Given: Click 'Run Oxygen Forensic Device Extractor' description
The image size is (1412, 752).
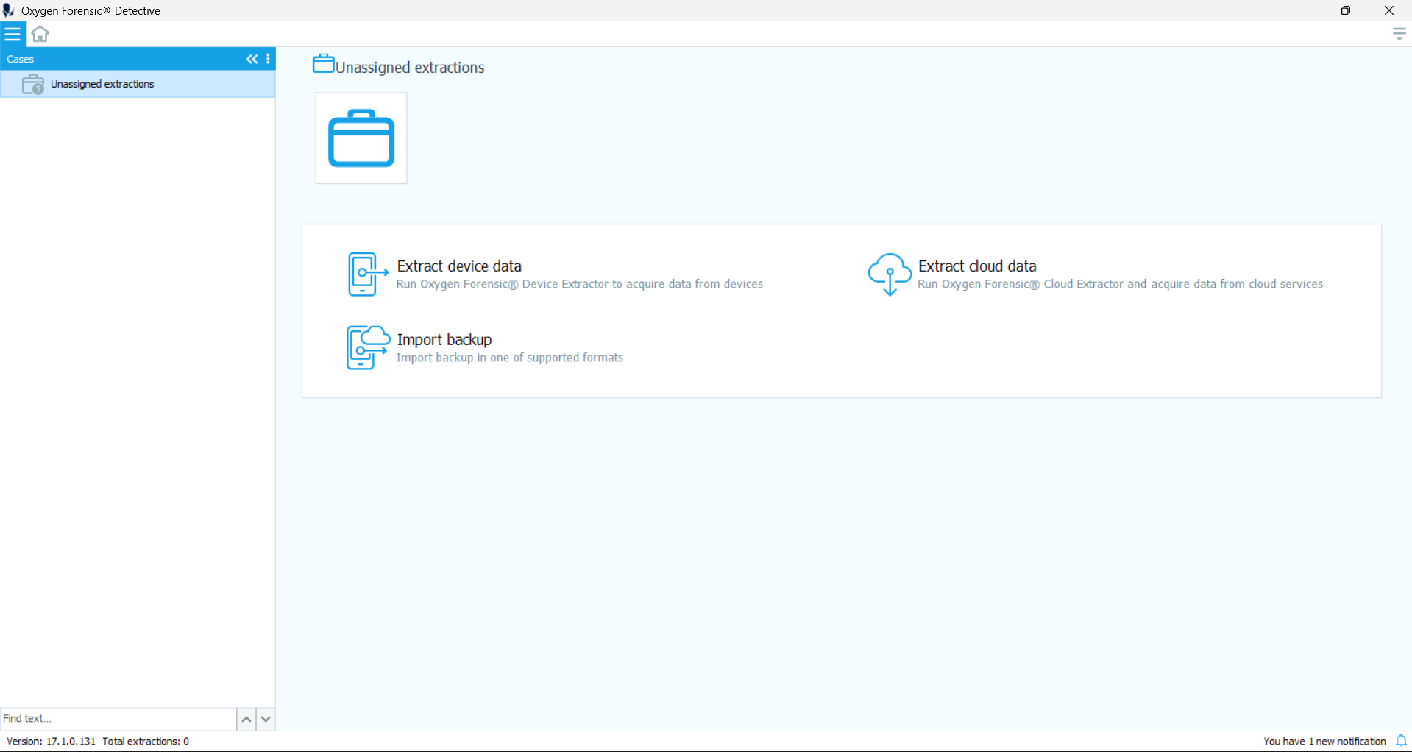Looking at the screenshot, I should [x=580, y=284].
